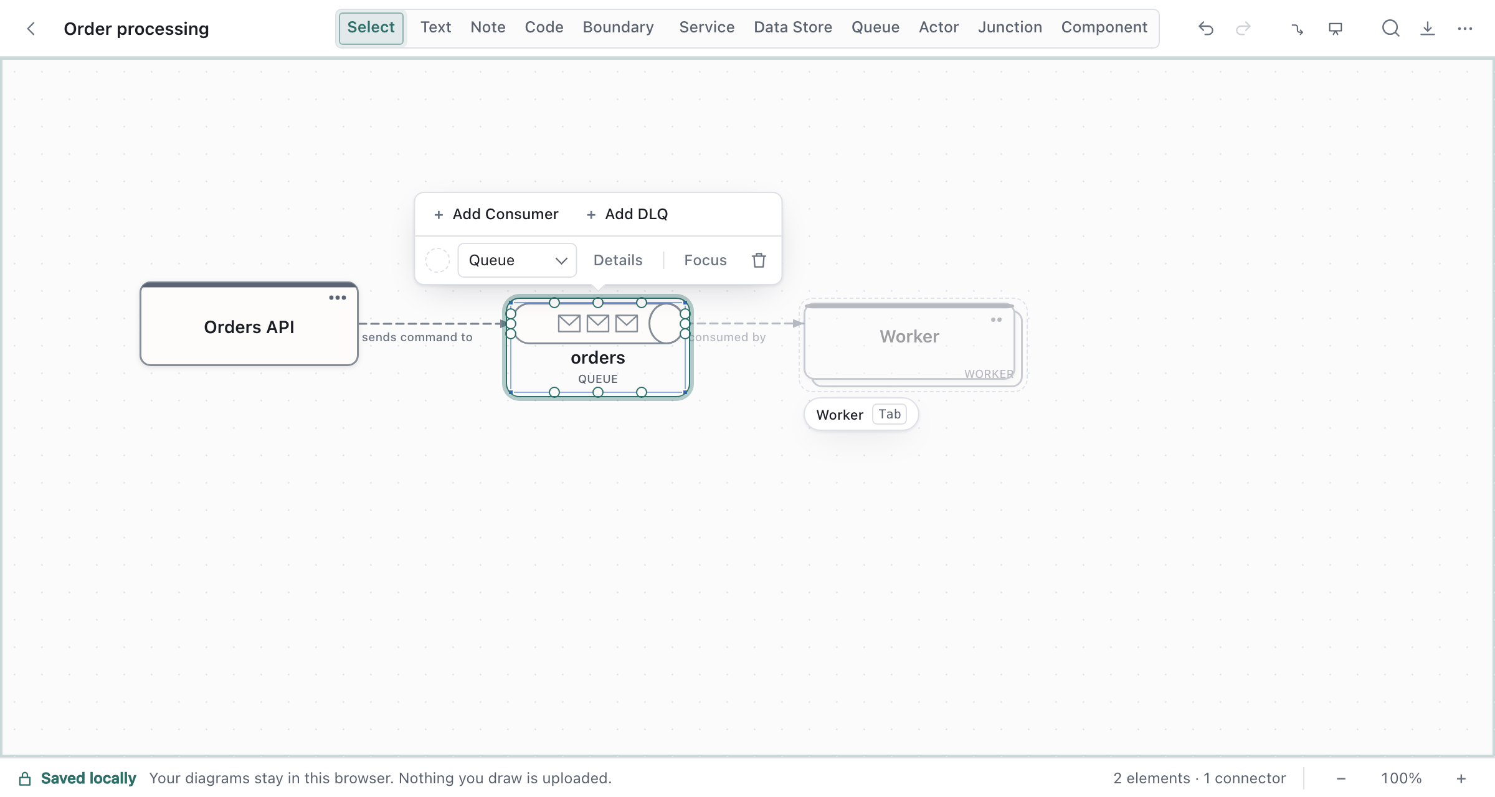Select the Orders API service node
The height and width of the screenshot is (797, 1495).
(249, 324)
